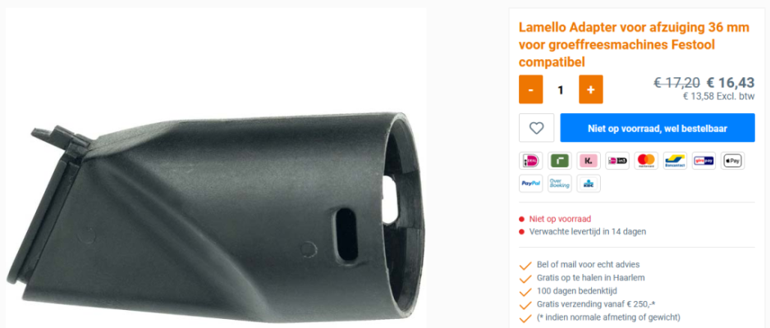Click the green Riverty payment icon
Screen dimensions: 770x328
pyautogui.click(x=560, y=161)
